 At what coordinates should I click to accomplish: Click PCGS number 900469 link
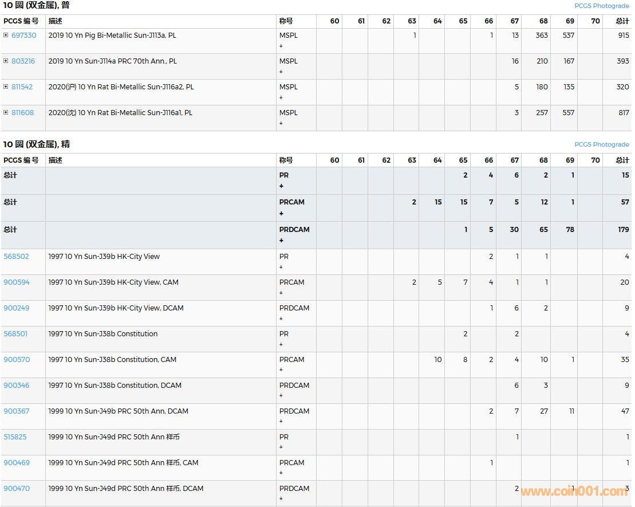tap(17, 463)
